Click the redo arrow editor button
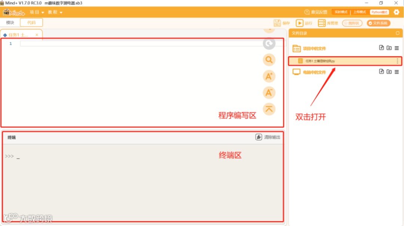The width and height of the screenshot is (404, 226). pyautogui.click(x=269, y=43)
